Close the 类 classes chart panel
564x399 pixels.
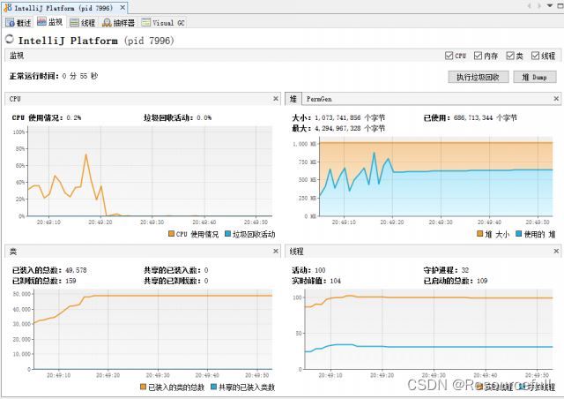[x=276, y=252]
